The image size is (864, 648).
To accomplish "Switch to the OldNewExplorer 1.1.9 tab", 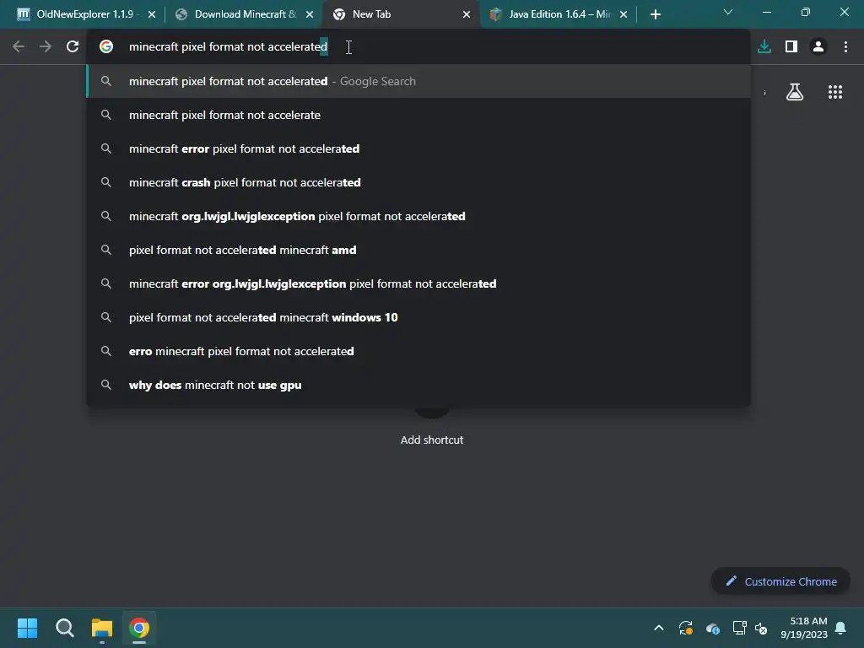I will pos(85,14).
